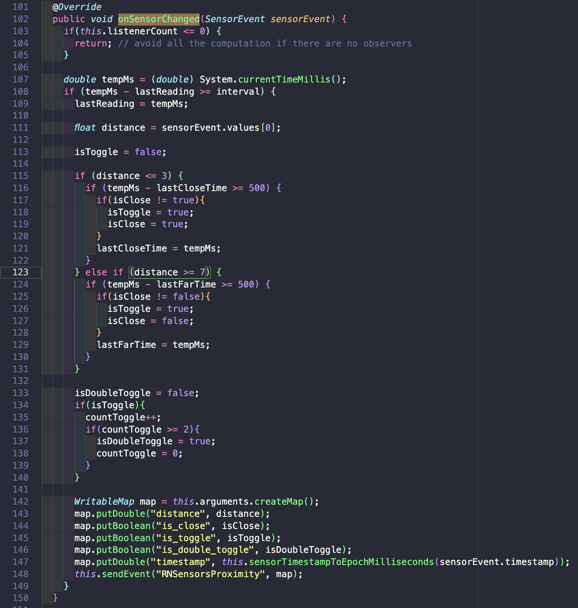Screen dimensions: 578x608
Task: Click 'isToggle = true' on line 118
Action: [x=148, y=212]
